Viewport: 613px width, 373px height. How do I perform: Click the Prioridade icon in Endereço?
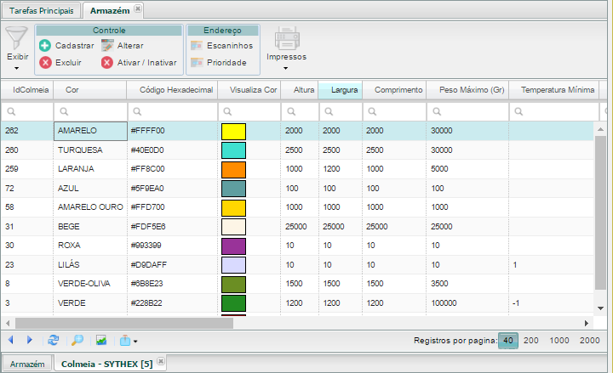tap(197, 62)
